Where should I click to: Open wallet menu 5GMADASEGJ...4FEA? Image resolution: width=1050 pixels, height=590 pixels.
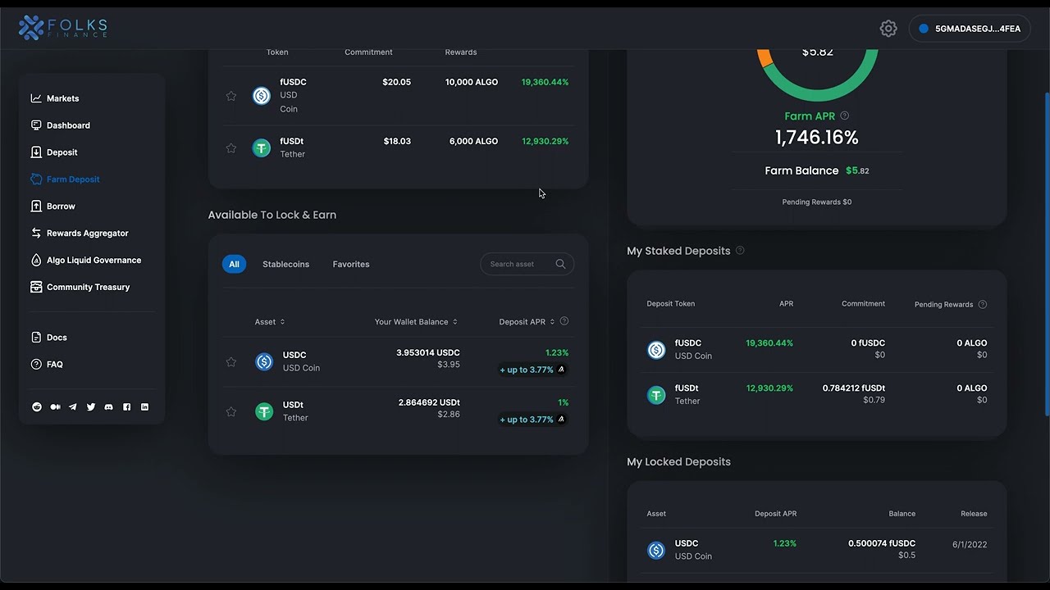pos(970,29)
